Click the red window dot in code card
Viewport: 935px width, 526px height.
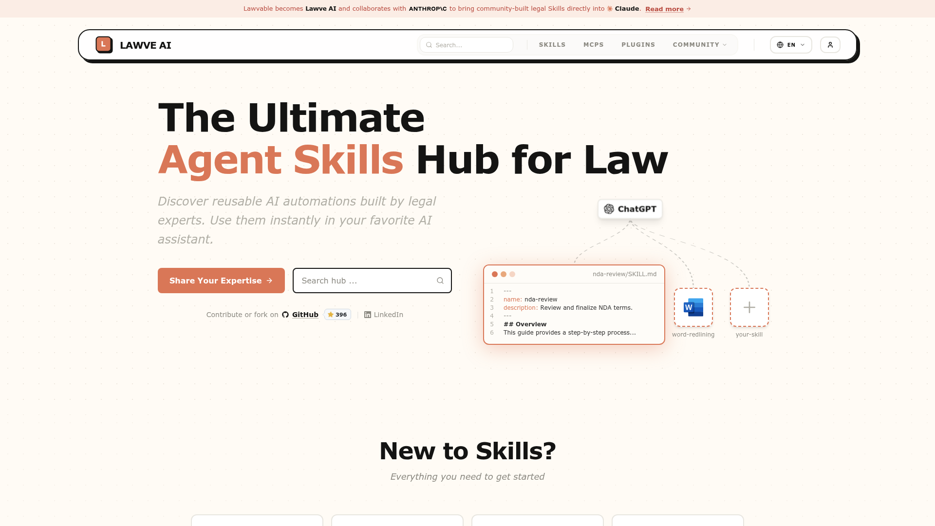(x=495, y=274)
